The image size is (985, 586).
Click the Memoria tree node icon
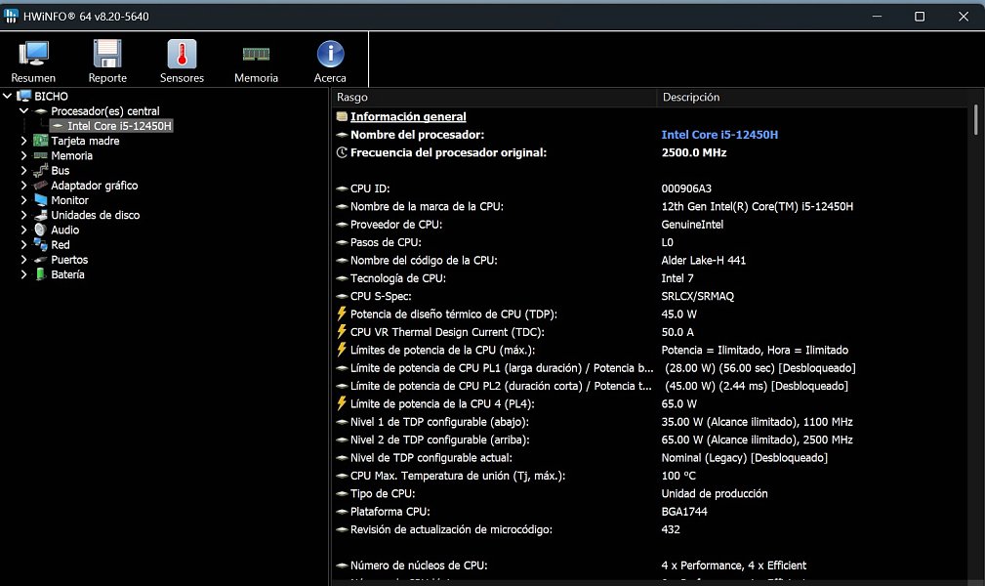[x=40, y=156]
